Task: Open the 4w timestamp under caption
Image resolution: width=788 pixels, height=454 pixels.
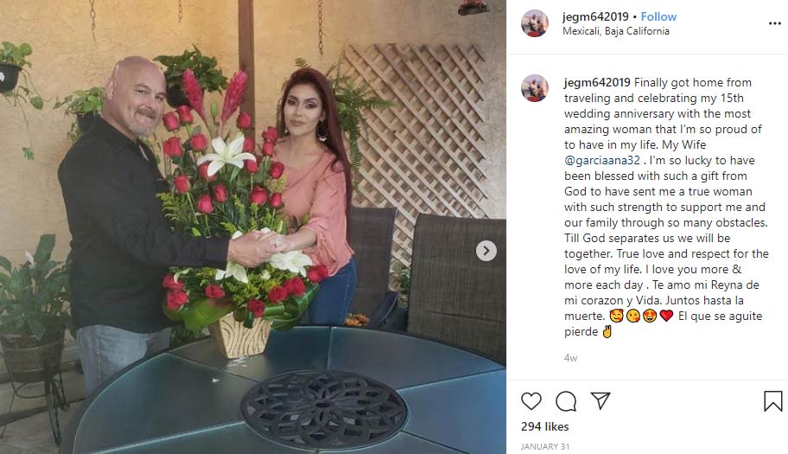Action: pyautogui.click(x=570, y=358)
